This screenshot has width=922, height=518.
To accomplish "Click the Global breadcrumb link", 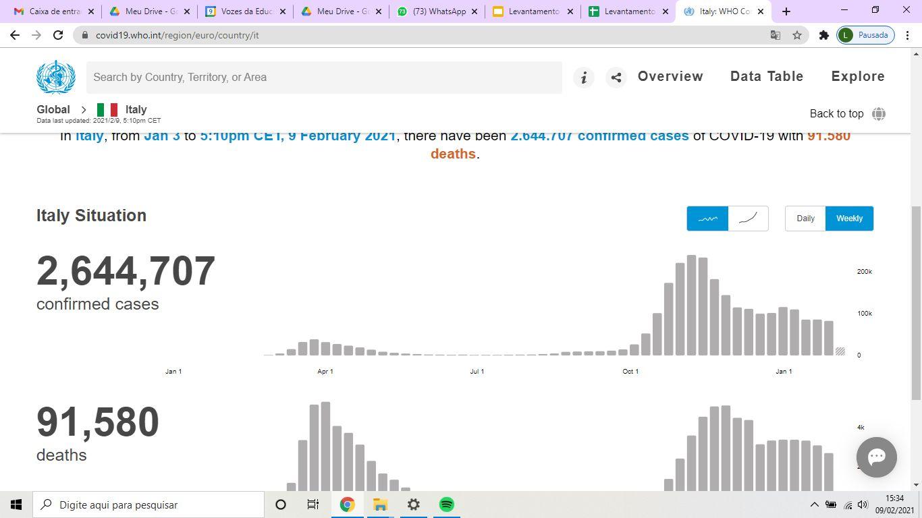I will pyautogui.click(x=53, y=110).
